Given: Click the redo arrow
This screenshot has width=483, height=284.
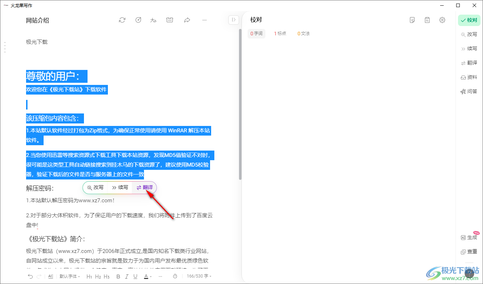Looking at the screenshot, I should pos(39,277).
